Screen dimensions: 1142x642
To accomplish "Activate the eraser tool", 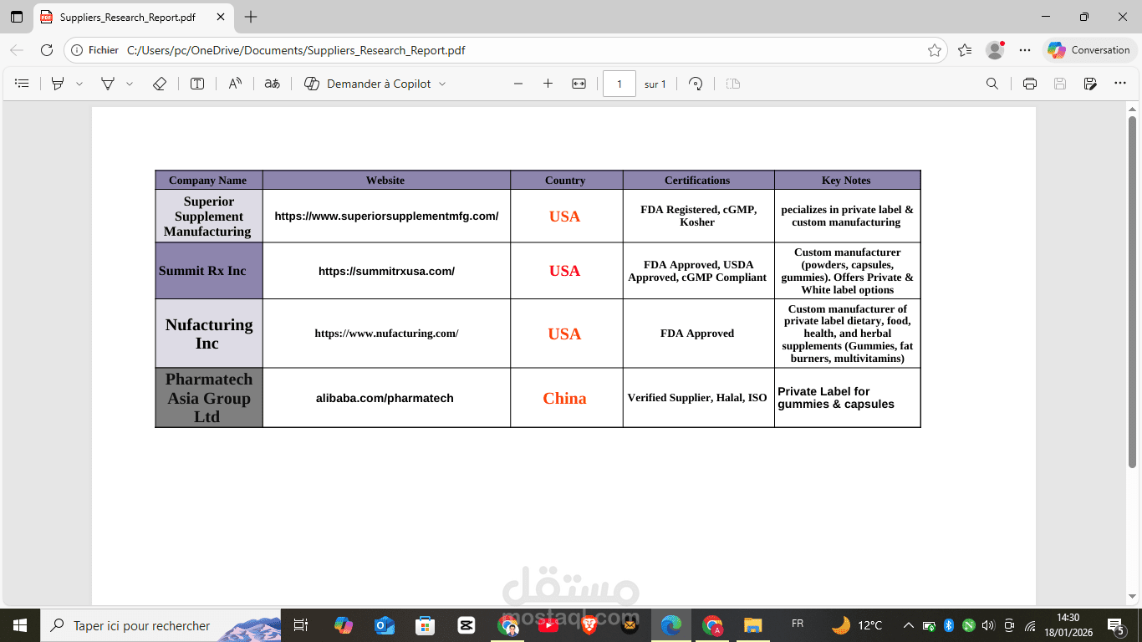I will coord(160,84).
